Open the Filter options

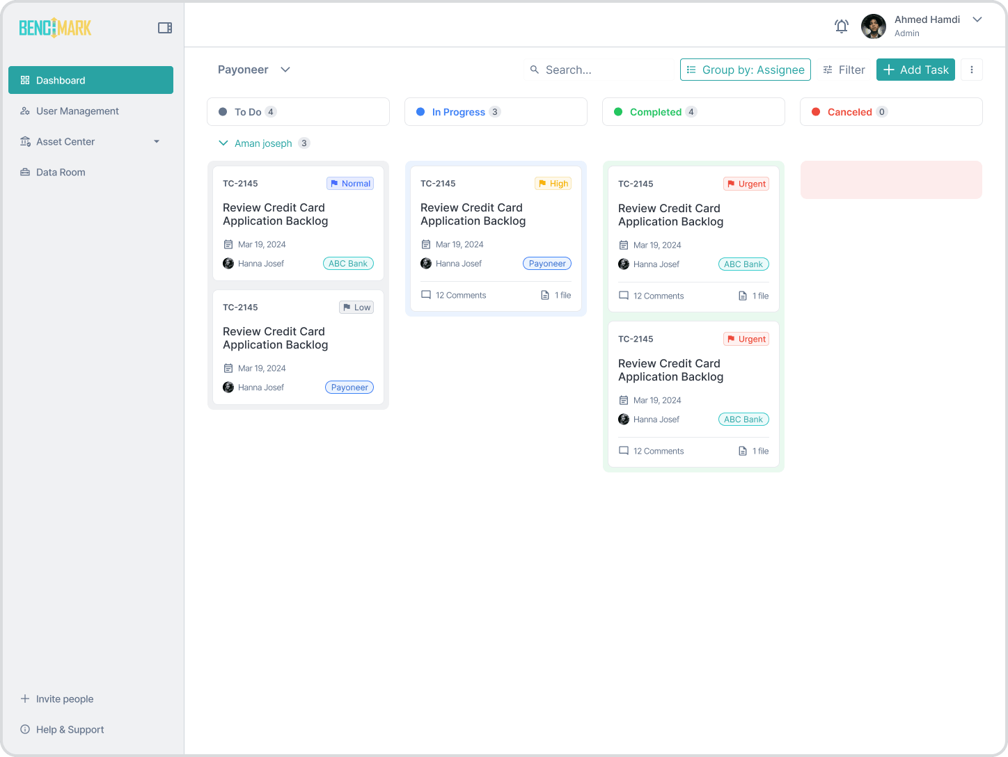844,70
